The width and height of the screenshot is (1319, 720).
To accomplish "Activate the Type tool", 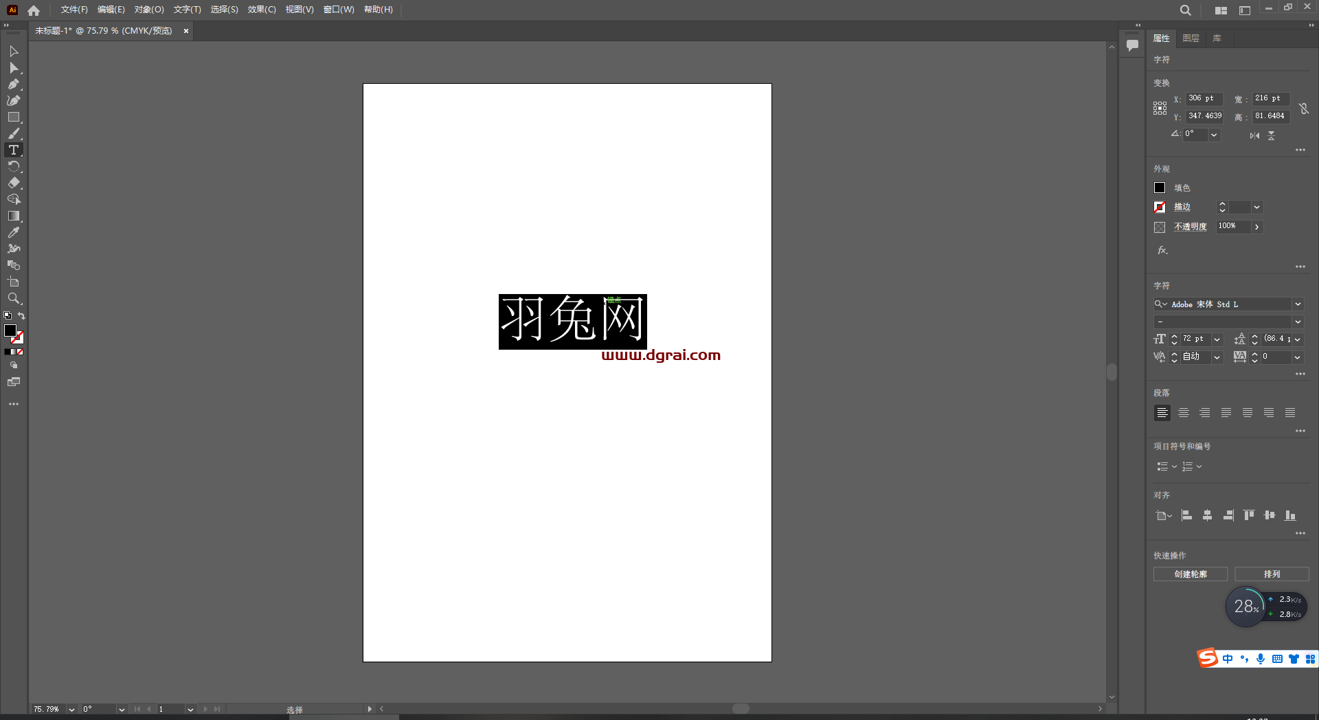I will (14, 150).
